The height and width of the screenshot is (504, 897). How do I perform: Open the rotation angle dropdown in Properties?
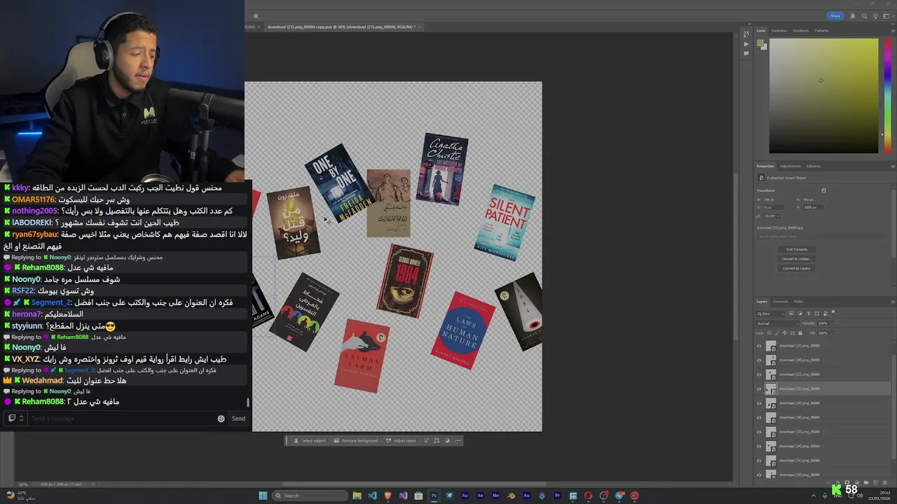coord(778,216)
